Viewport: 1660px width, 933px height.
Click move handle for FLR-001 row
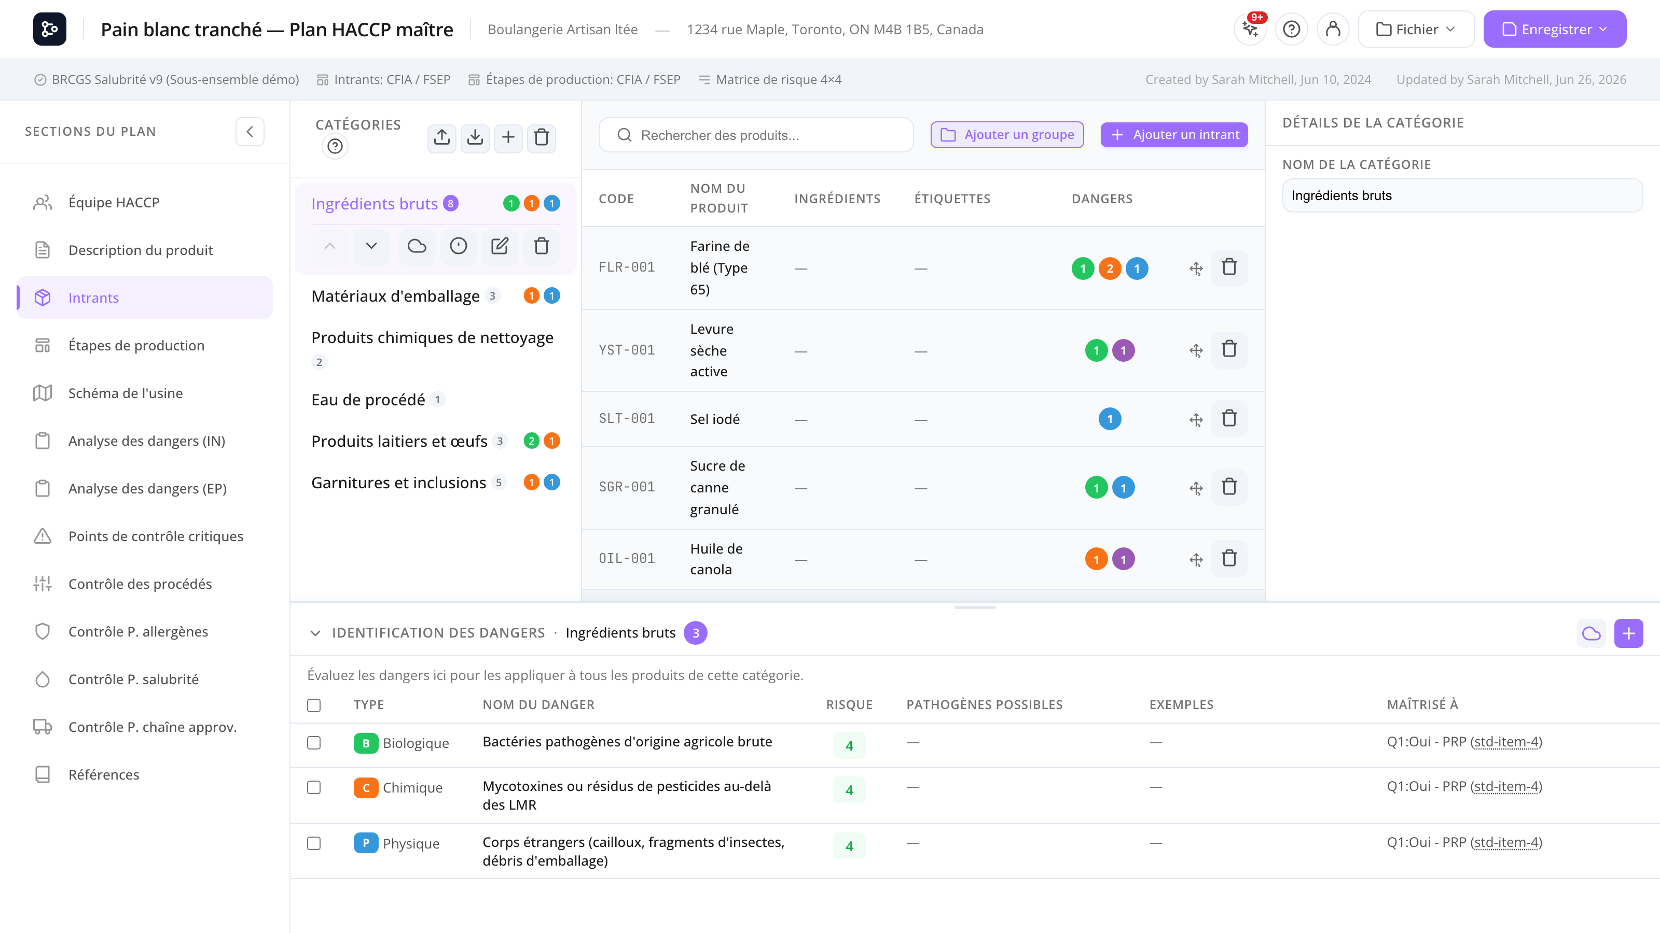1196,268
